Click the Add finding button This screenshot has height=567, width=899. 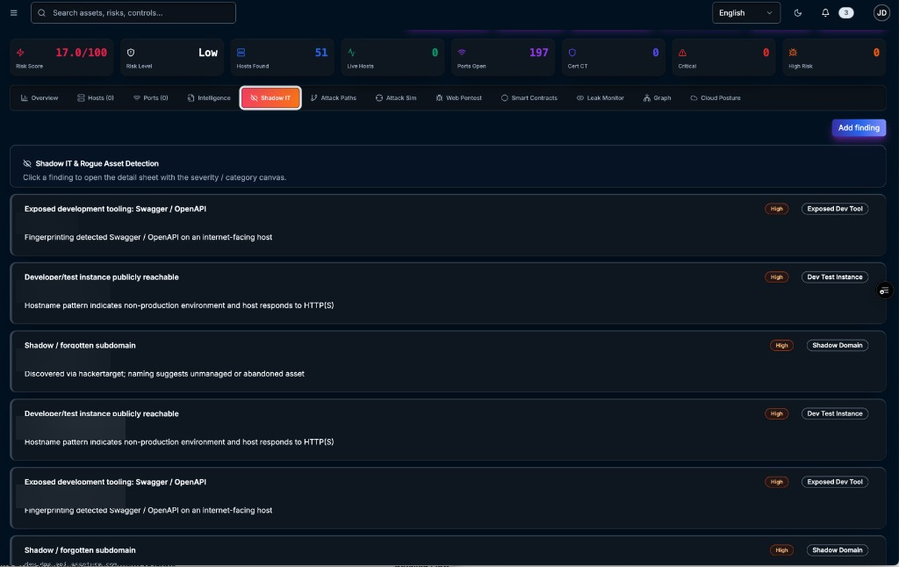click(x=859, y=128)
